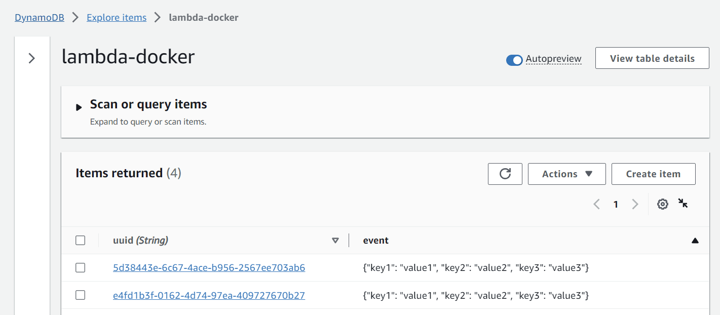The width and height of the screenshot is (720, 315).
Task: Go to Explore items breadcrumb
Action: [x=117, y=17]
